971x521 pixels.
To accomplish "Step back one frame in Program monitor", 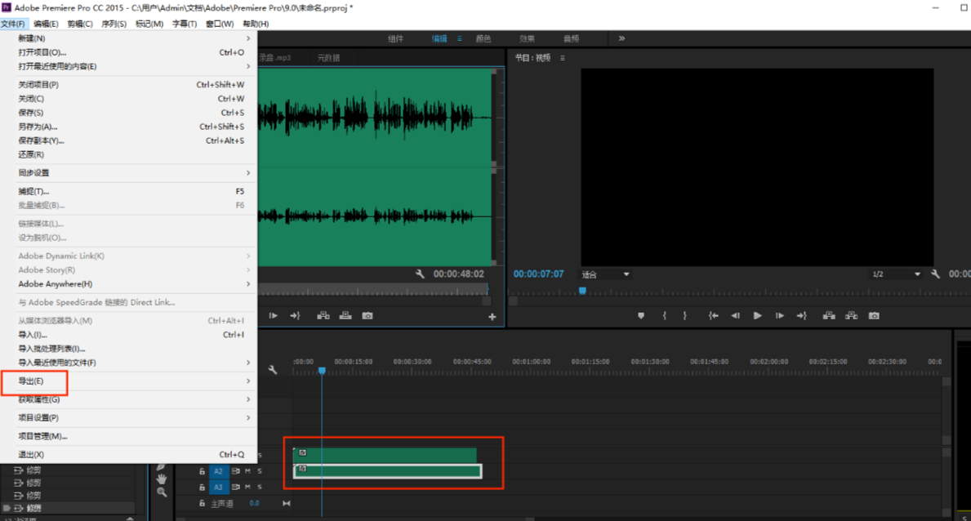I will [735, 316].
